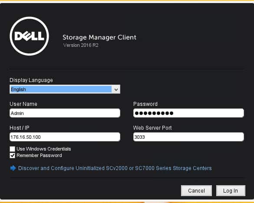Viewport: 254px width, 203px height.
Task: Click the Dell logo
Action: tap(30, 36)
